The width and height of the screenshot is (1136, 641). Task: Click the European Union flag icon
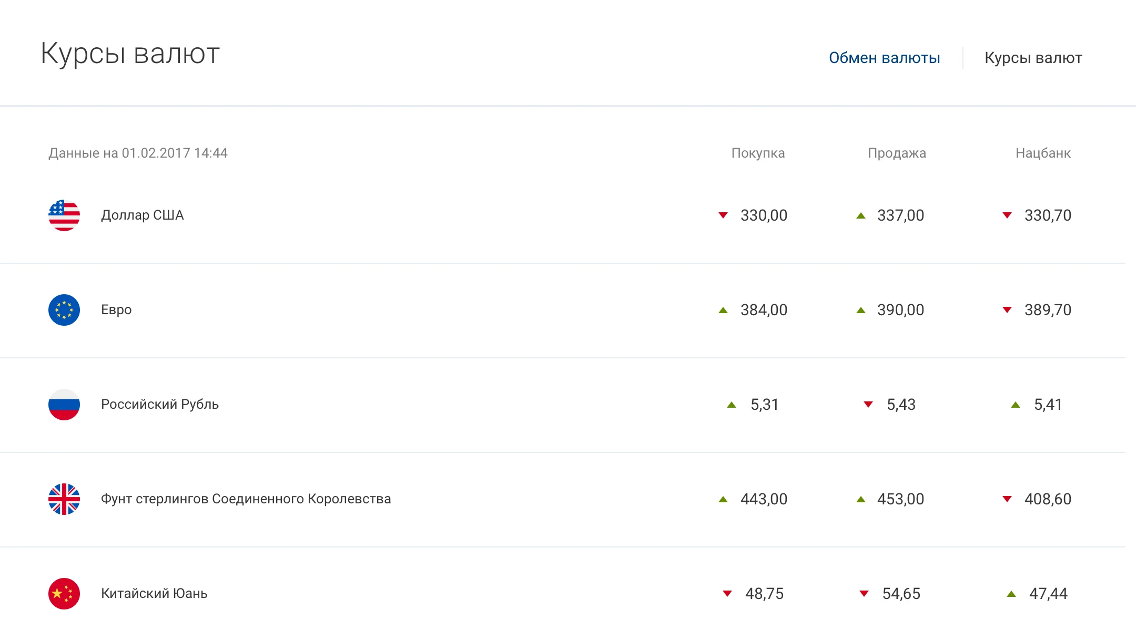coord(64,310)
